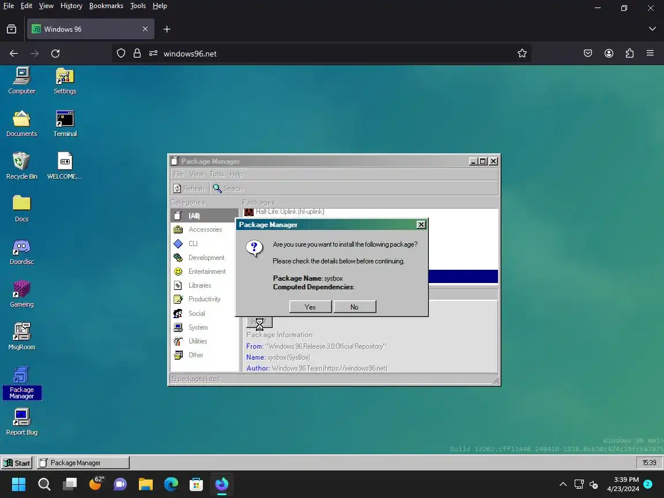Open the Windows 96 Start menu
664x498 pixels.
click(17, 463)
